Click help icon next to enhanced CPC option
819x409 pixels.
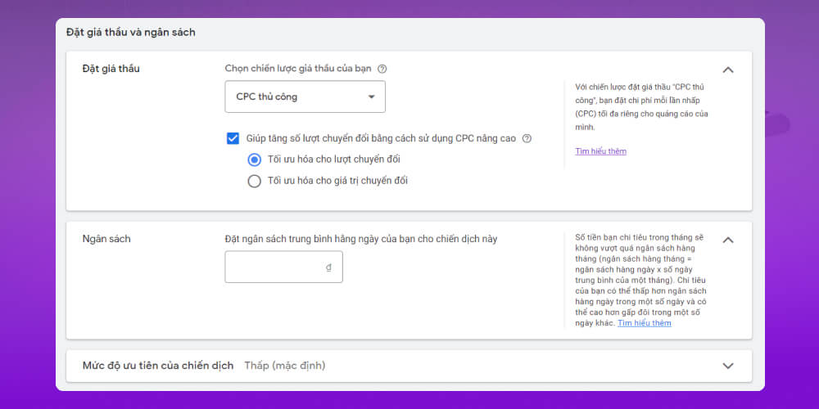(x=527, y=138)
